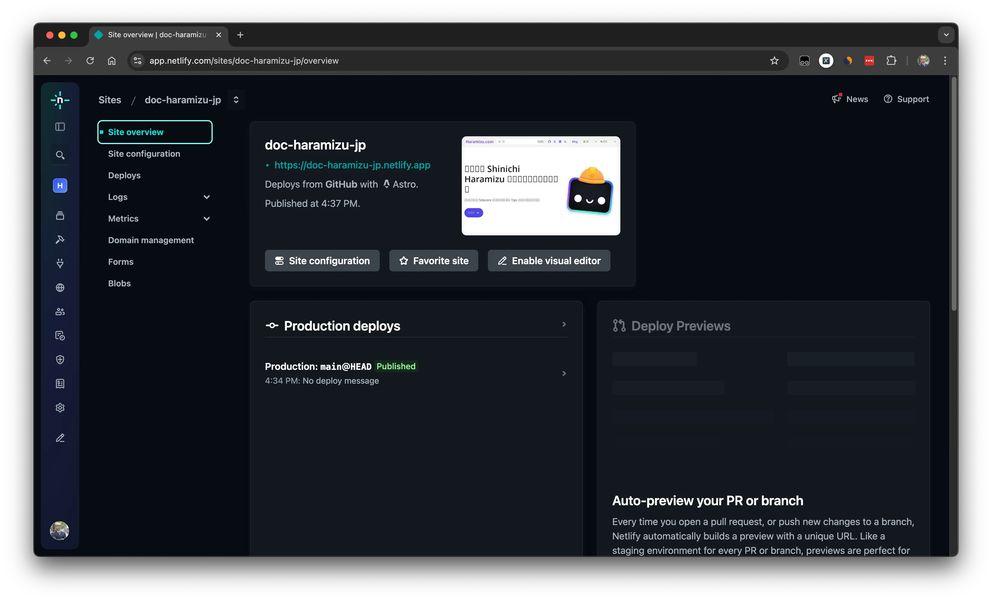Go back with the browser back arrow
Screen dimensions: 992x601
coord(47,61)
